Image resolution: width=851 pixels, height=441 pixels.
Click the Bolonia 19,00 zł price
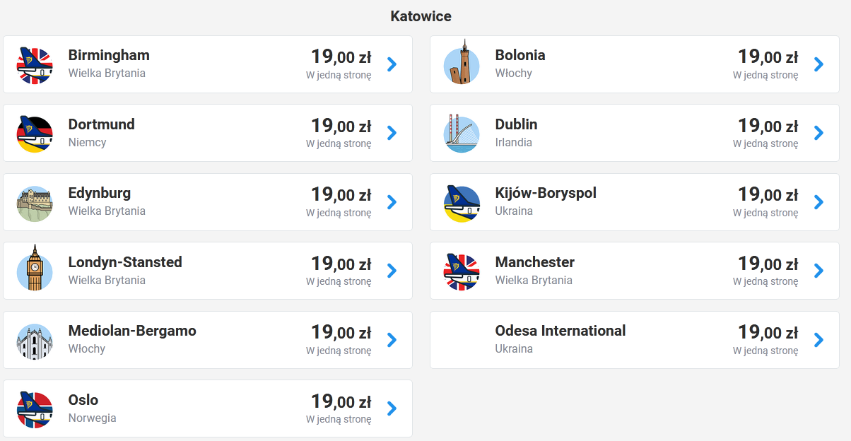tap(768, 56)
